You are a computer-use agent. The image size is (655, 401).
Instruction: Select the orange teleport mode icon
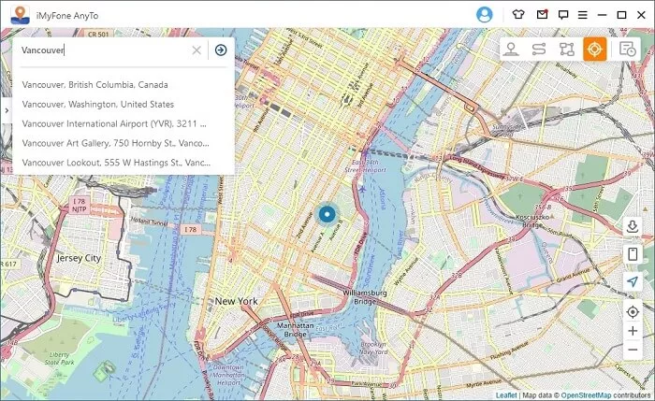tap(595, 50)
